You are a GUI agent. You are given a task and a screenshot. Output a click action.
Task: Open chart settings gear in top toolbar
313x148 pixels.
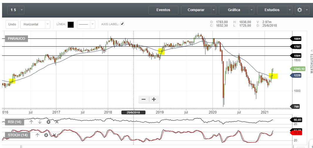(x=299, y=10)
